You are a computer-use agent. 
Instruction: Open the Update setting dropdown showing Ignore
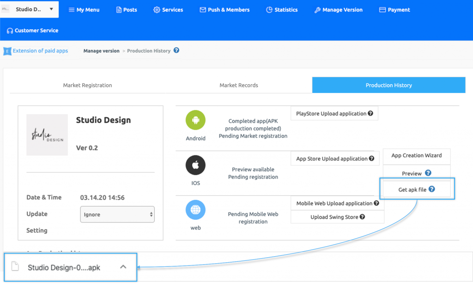tap(117, 214)
